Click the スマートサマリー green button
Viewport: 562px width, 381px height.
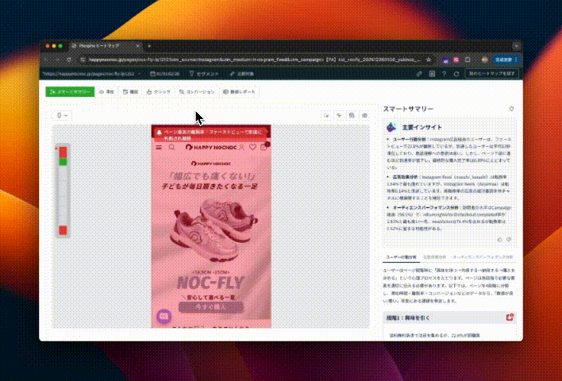click(70, 92)
